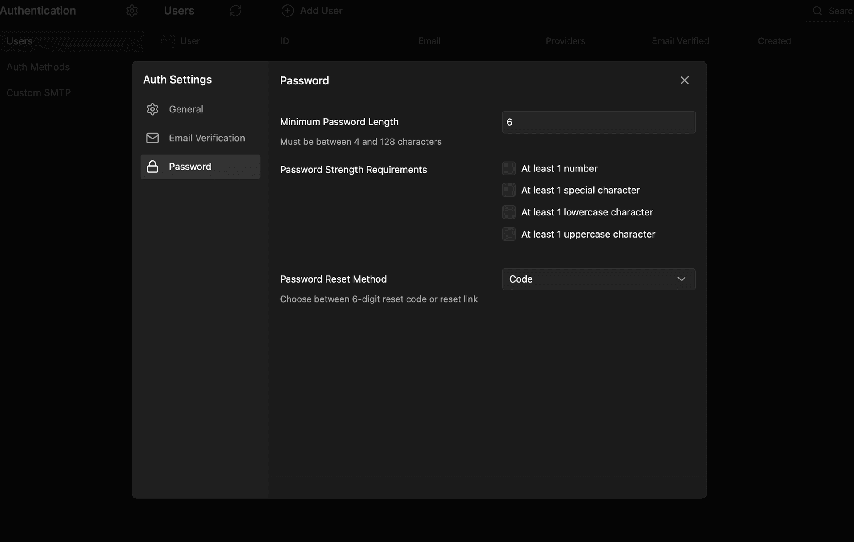Screen dimensions: 854x542
Task: Click the Password Reset Method label
Action: [333, 279]
